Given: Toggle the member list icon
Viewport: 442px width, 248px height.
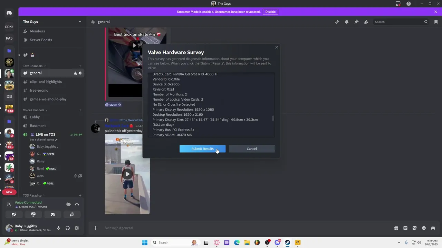Looking at the screenshot, I should tap(366, 22).
